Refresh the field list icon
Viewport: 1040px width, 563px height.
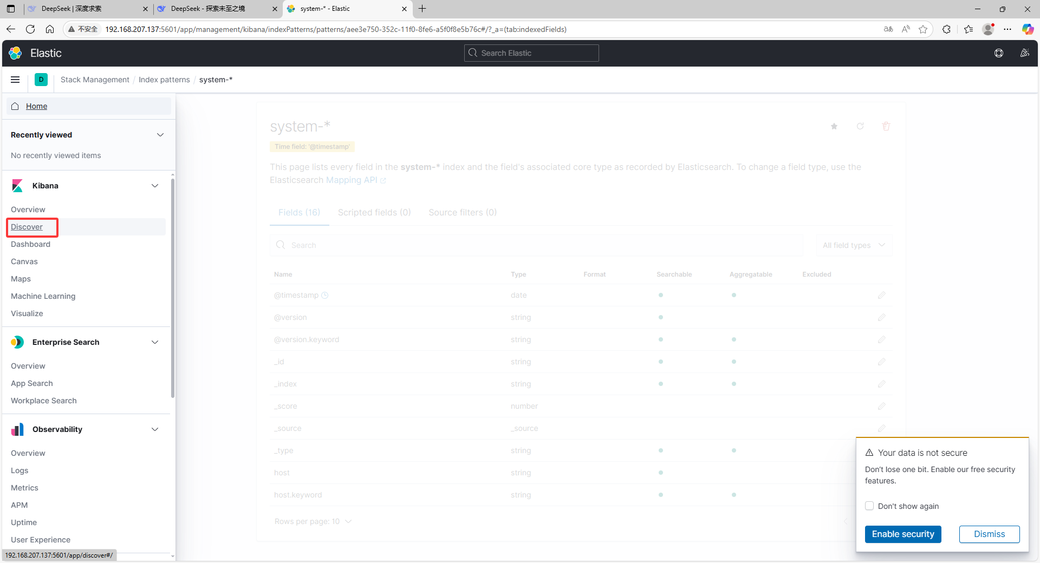[x=860, y=126]
